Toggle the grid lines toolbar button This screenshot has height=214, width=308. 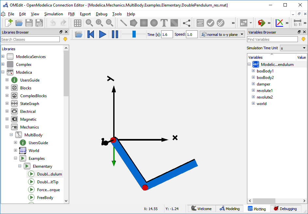[78, 23]
